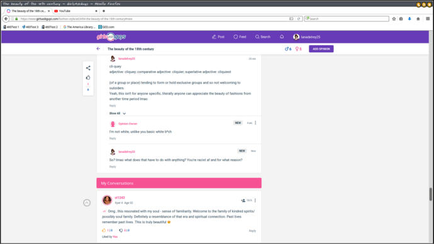Open the profile avatar in the header

296,37
